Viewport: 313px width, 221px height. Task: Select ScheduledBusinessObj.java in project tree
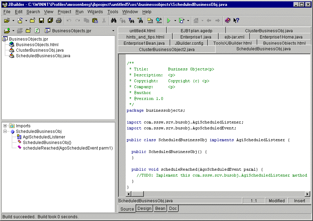pos(43,56)
